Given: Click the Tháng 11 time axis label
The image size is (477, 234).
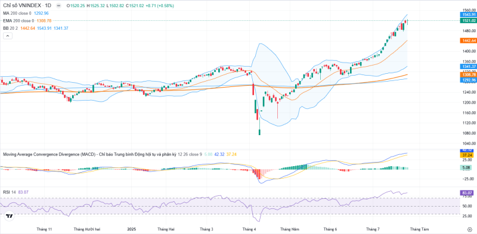Looking at the screenshot, I should point(44,229).
